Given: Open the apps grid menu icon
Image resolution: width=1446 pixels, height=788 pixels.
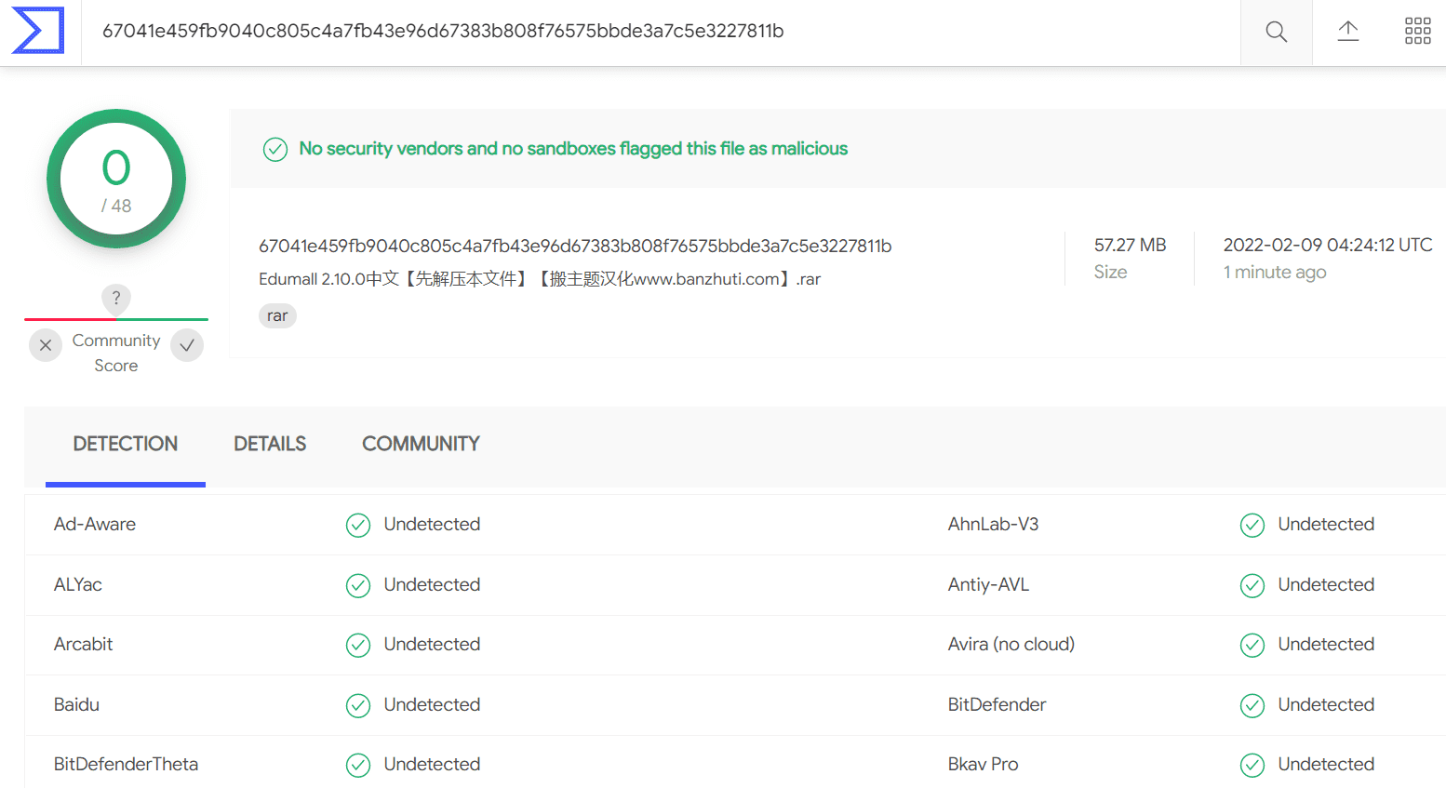Looking at the screenshot, I should (x=1418, y=31).
